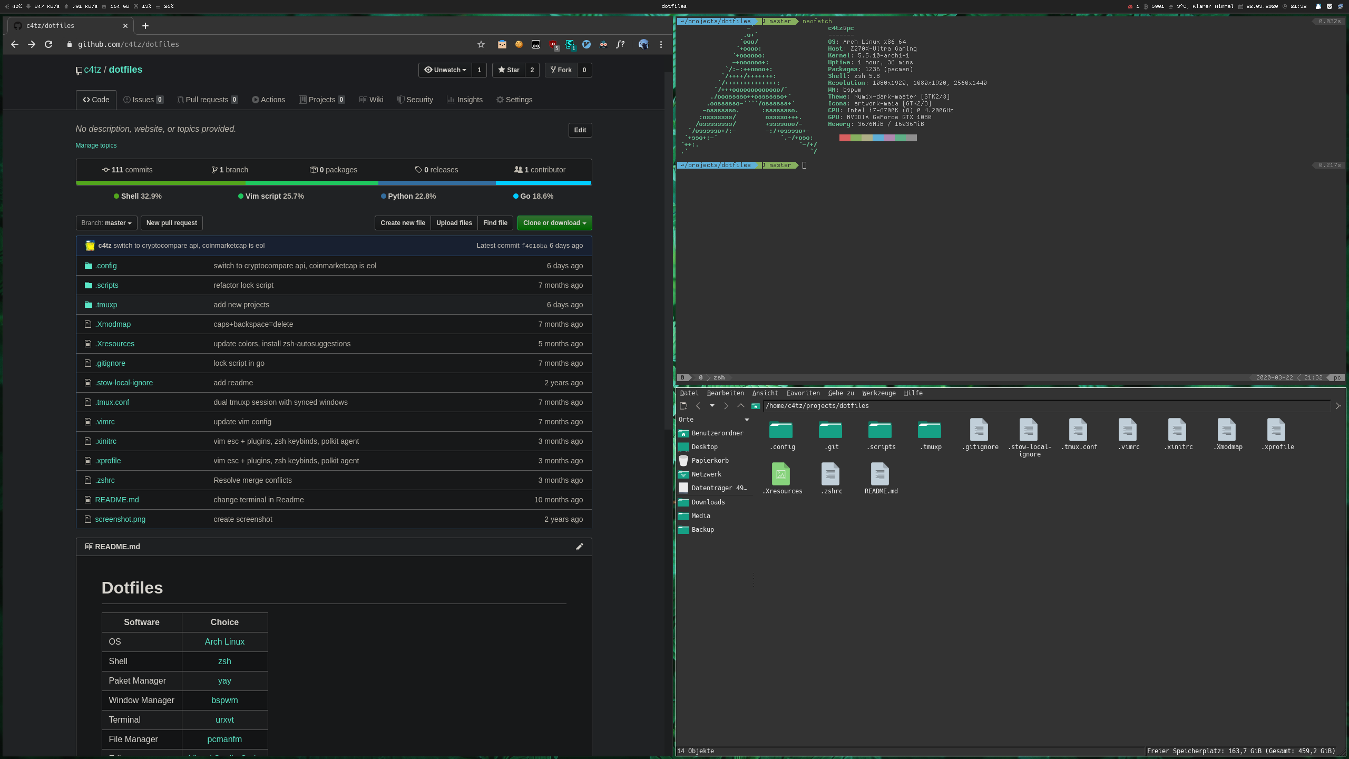Image resolution: width=1349 pixels, height=759 pixels.
Task: Toggle the Unwatch repository button
Action: tap(445, 70)
